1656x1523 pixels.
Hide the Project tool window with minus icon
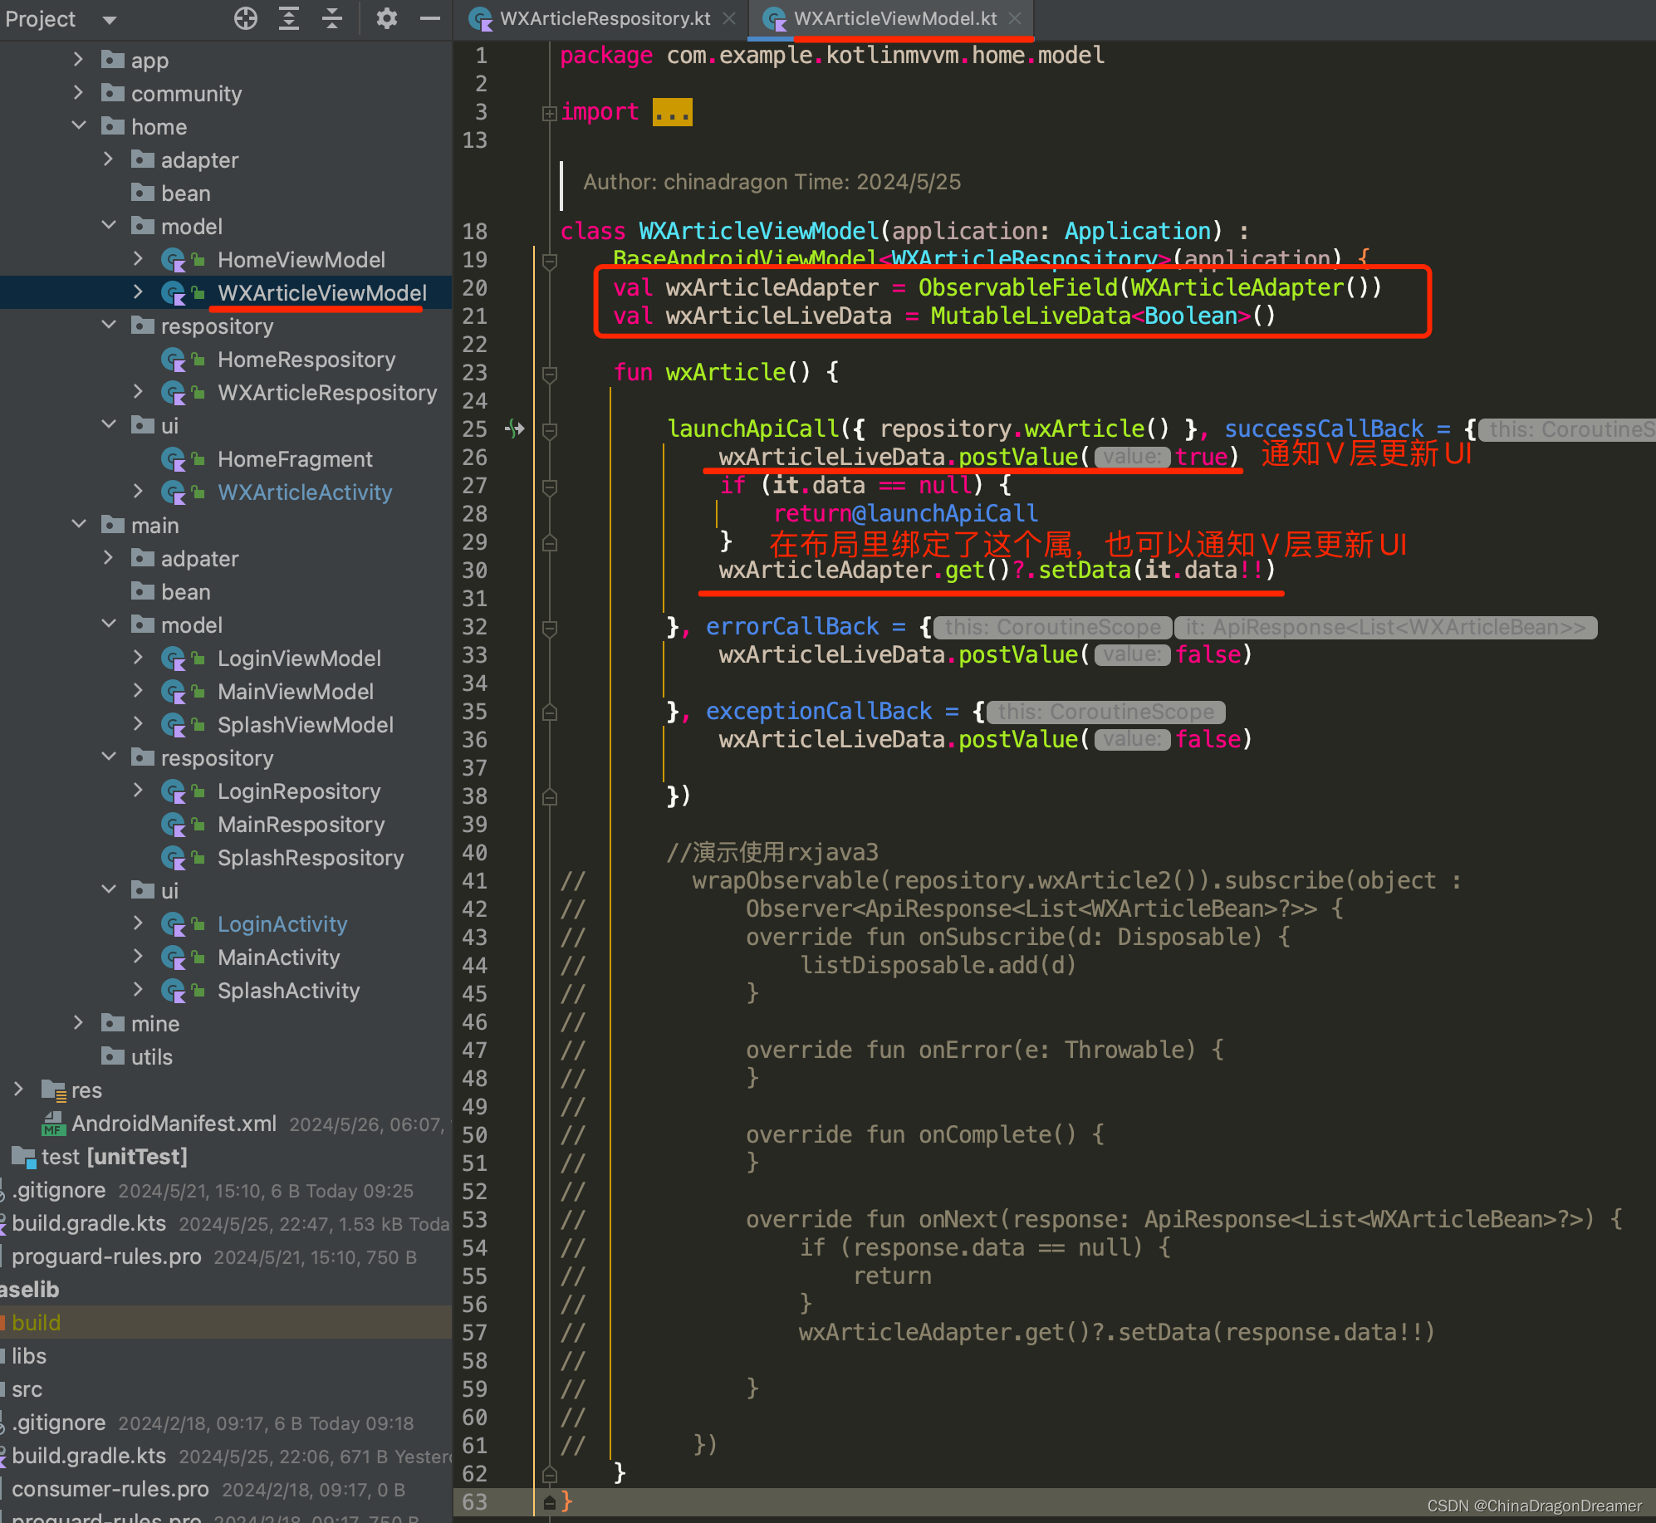pos(429,18)
